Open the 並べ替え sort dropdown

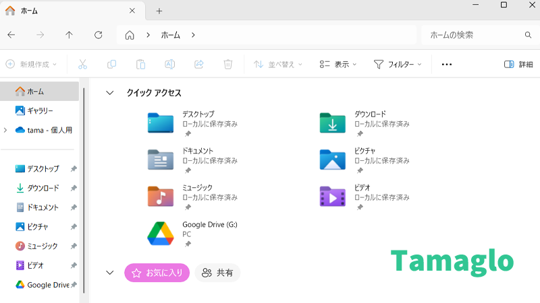(277, 65)
